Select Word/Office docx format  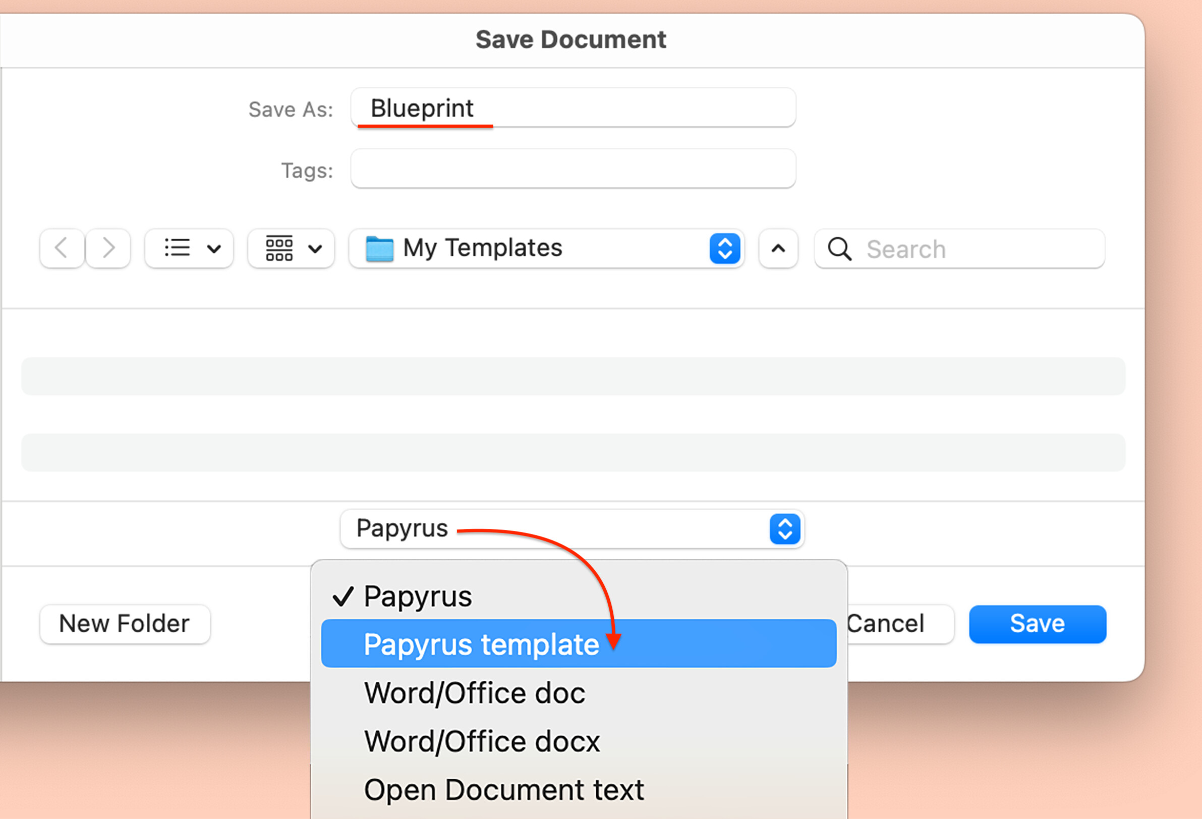click(x=482, y=741)
